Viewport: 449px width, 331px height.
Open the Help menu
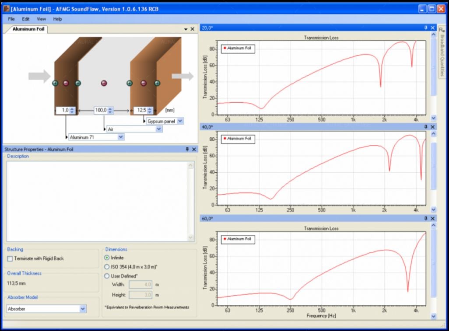58,19
